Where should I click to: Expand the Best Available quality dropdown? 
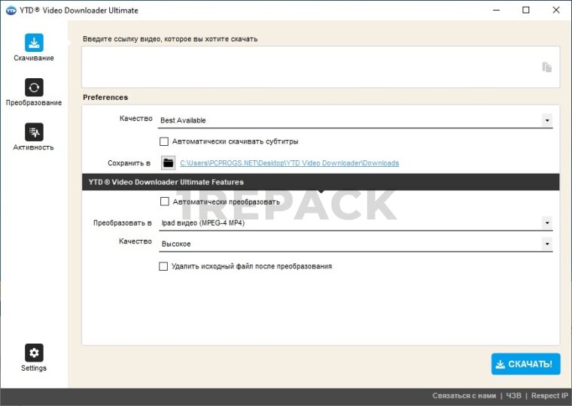(x=546, y=120)
